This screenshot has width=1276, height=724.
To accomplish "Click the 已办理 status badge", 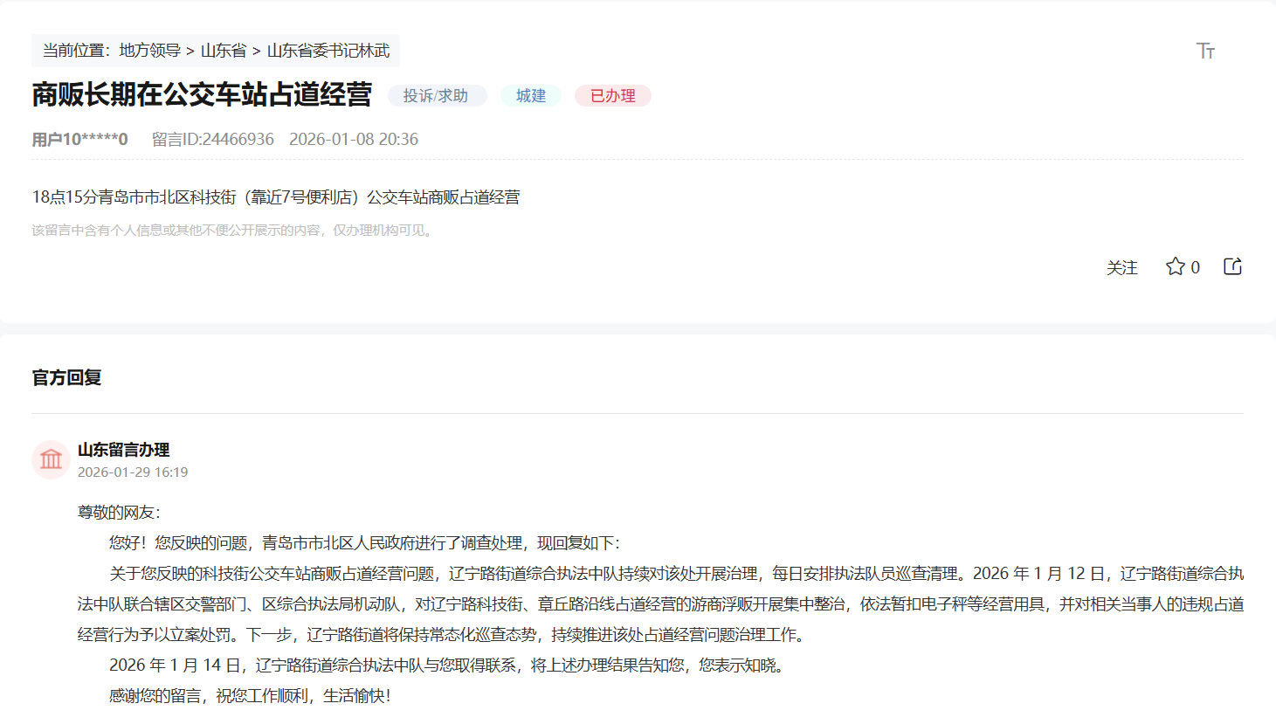I will [x=612, y=96].
